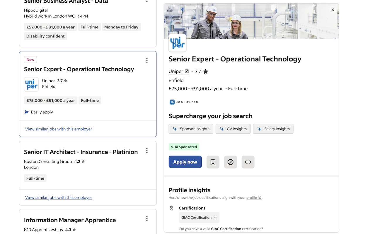
Task: Open Senior IT Architect - Insurance - Platinion listing
Action: [81, 152]
